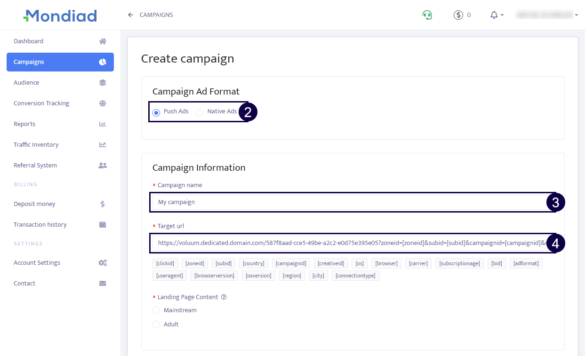The height and width of the screenshot is (356, 585).
Task: Click the Campaign name input field
Action: (x=348, y=202)
